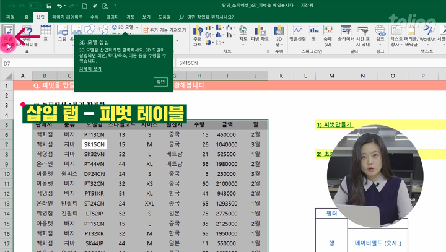This screenshot has height=252, width=446.
Task: Click the brush icon in the quick access toolbar
Action: click(95, 6)
